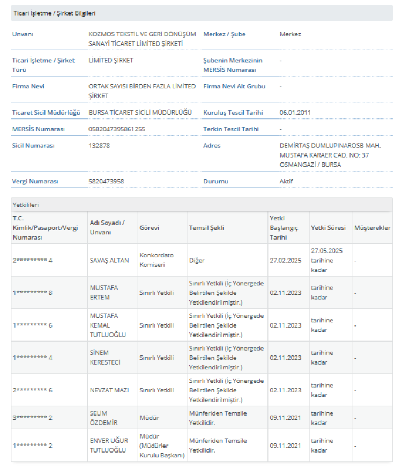Image resolution: width=402 pixels, height=467 pixels.
Task: Click the MERSİS number value 0582047395861255
Action: [117, 129]
